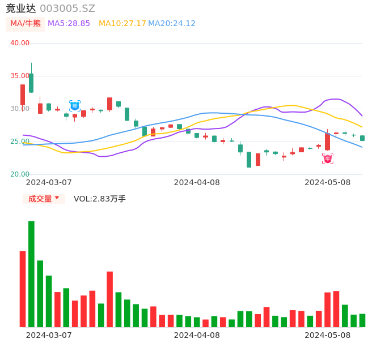Click the first red volume bar

pyautogui.click(x=23, y=289)
